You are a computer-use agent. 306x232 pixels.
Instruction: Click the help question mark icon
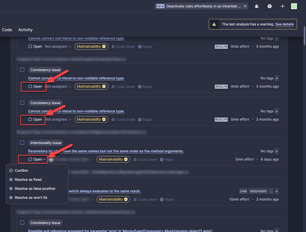pos(269,6)
